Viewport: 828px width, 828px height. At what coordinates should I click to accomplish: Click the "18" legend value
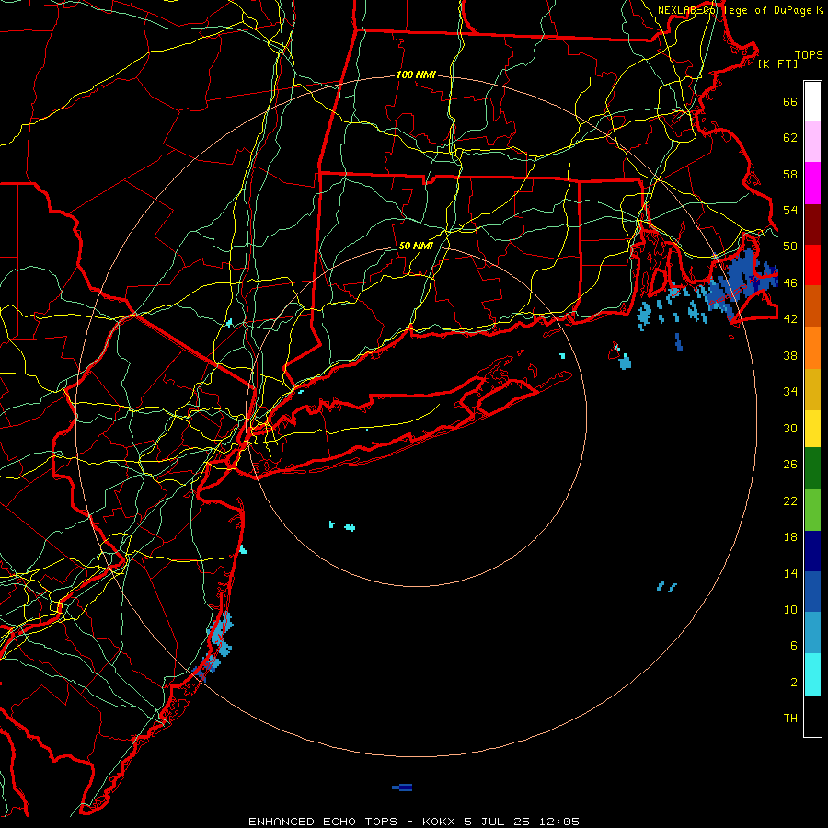click(x=790, y=537)
